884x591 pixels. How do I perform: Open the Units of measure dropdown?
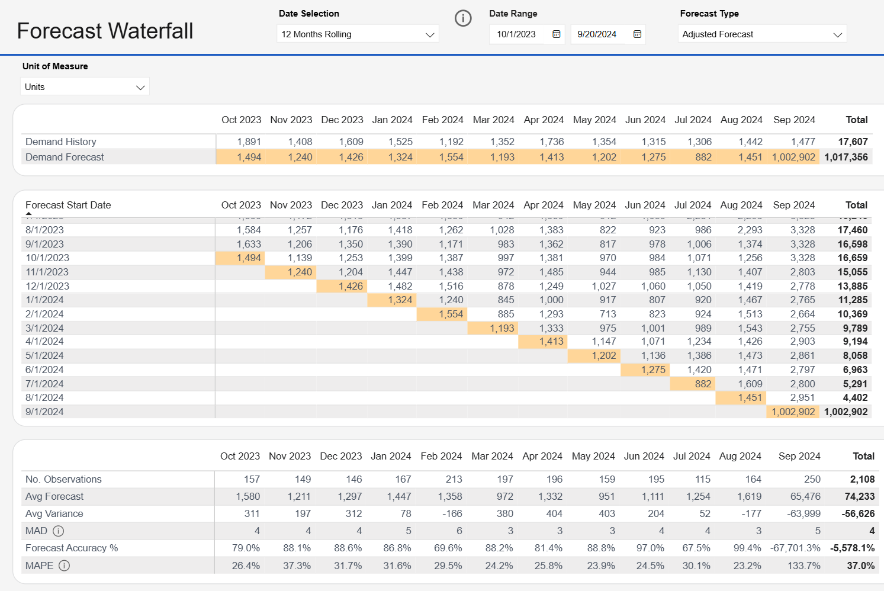tap(85, 87)
